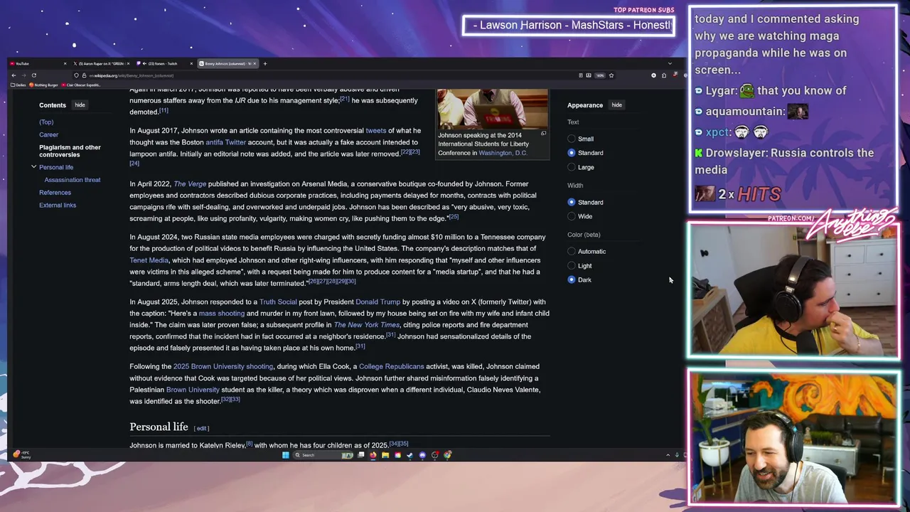910x512 pixels.
Task: Toggle reader view in the address bar
Action: tap(581, 75)
